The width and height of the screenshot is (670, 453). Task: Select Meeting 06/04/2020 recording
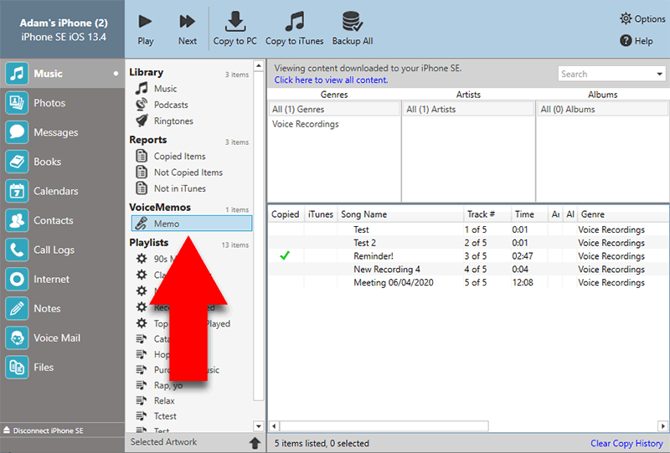click(468, 282)
